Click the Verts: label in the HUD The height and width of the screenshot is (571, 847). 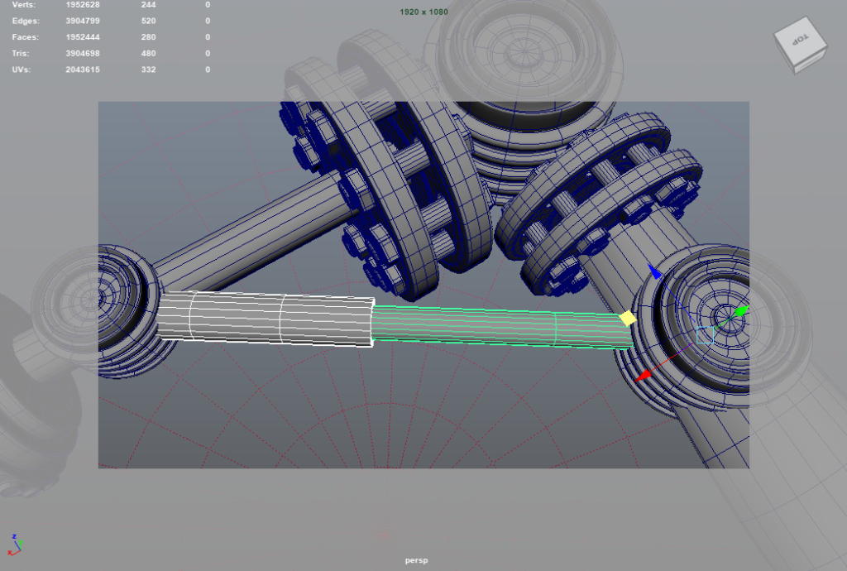tap(24, 4)
